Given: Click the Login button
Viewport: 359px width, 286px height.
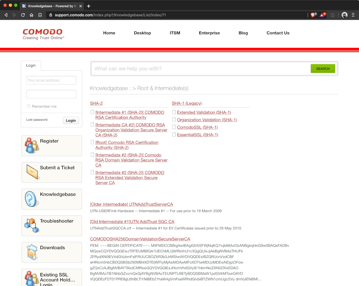Looking at the screenshot, I should pyautogui.click(x=71, y=120).
